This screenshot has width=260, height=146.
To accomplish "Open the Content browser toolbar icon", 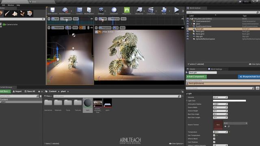I will coord(80,11).
